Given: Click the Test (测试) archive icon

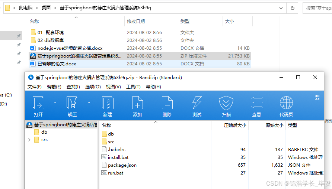Looking at the screenshot, I should 197,102.
